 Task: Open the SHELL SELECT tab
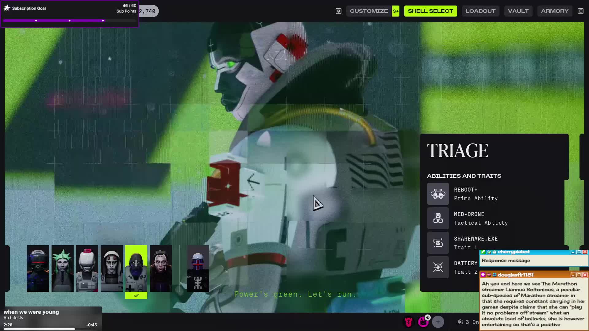tap(430, 11)
